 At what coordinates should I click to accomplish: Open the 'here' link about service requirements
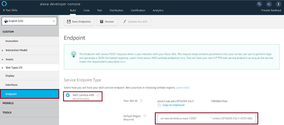tap(122, 62)
